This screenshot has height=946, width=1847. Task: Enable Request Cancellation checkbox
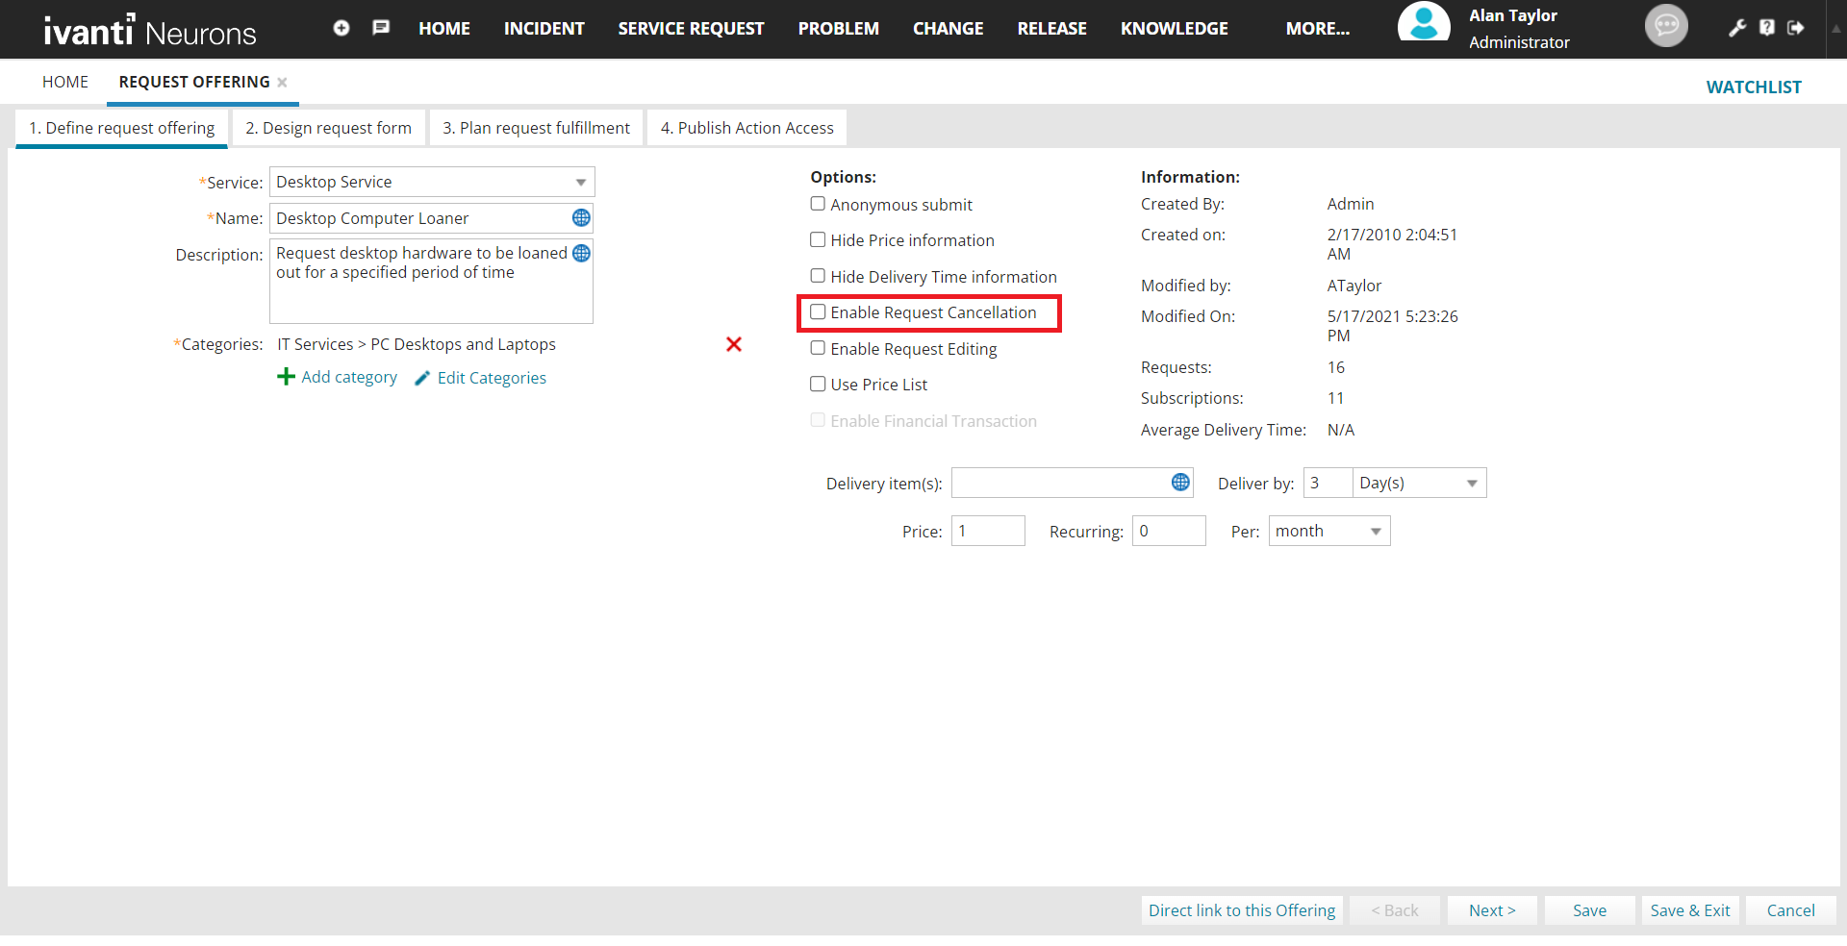pos(818,311)
